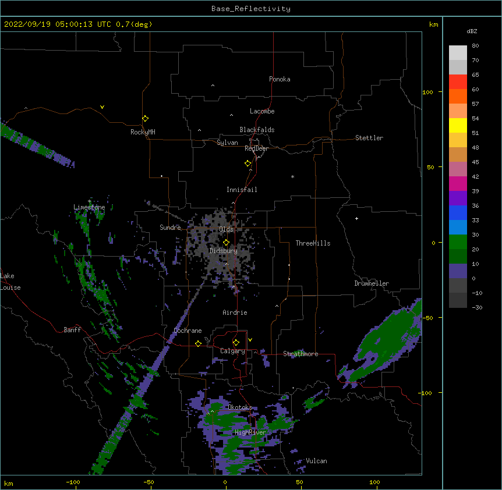The width and height of the screenshot is (502, 490).
Task: Pick the red 60-65 dBZ legend swatch
Action: 458,82
